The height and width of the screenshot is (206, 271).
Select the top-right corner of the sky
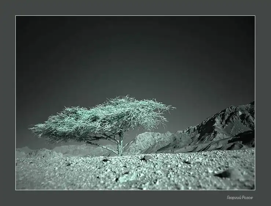pyautogui.click(x=249, y=21)
